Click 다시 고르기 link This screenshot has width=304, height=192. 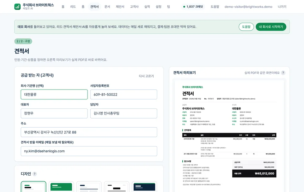[146, 76]
